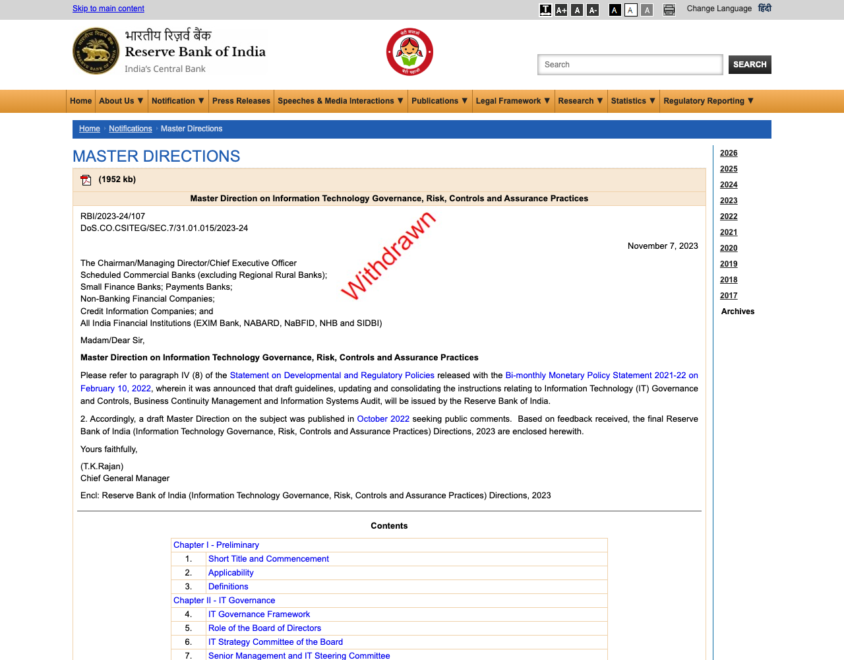Open the Archives link in sidebar

pos(738,312)
